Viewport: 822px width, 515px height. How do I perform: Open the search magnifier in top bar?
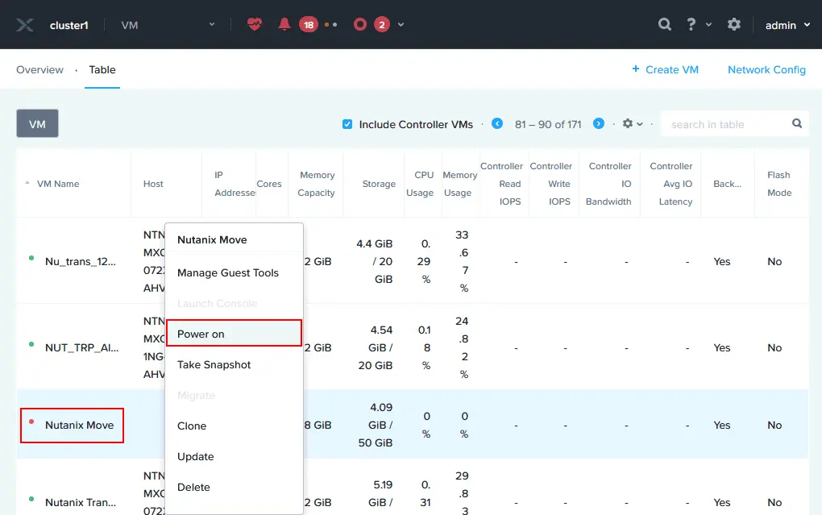click(x=665, y=24)
